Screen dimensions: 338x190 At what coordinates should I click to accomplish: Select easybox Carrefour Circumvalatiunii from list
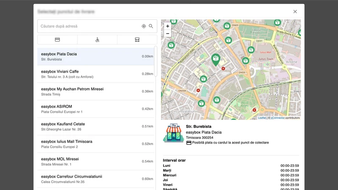pyautogui.click(x=96, y=179)
